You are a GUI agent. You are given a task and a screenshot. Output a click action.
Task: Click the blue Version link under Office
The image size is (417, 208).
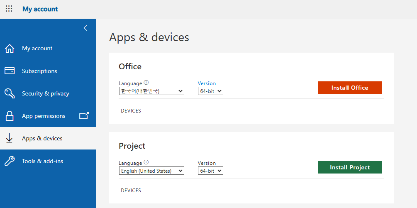tap(207, 83)
